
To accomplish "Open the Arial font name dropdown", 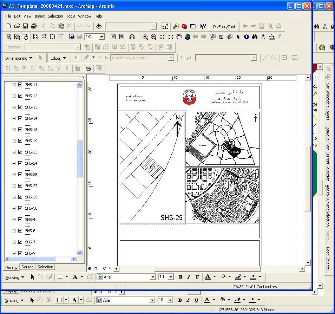I will pyautogui.click(x=153, y=277).
